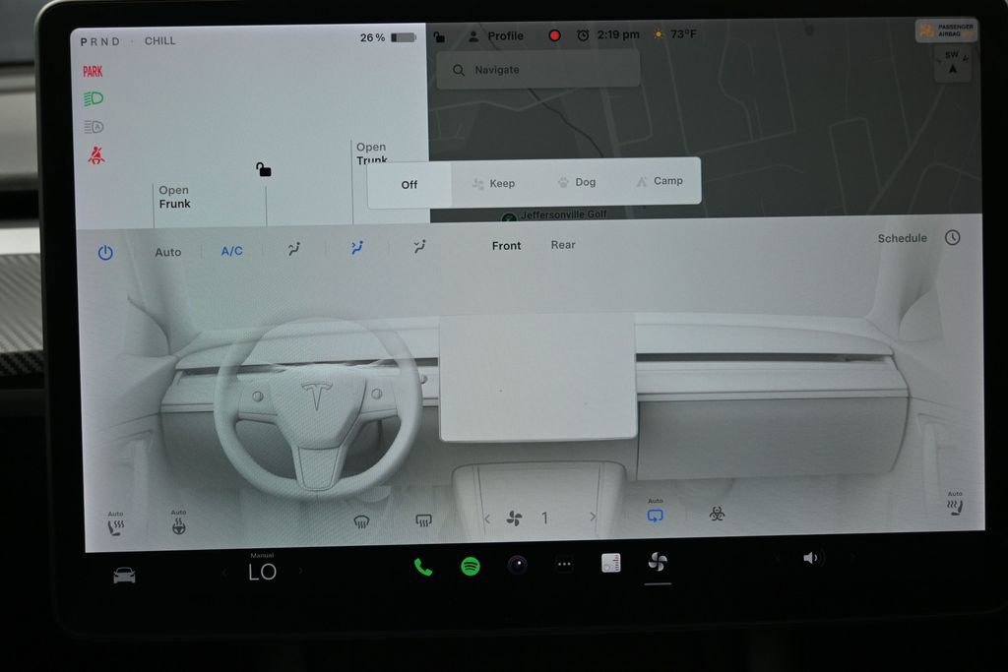The image size is (1008, 672).
Task: Lower temperature with arrow left of LO
Action: coord(224,573)
